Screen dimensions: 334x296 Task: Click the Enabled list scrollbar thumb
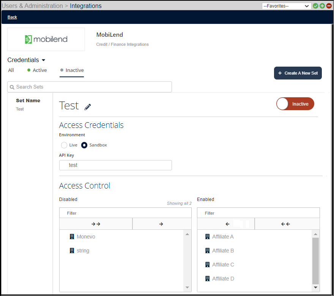click(315, 261)
